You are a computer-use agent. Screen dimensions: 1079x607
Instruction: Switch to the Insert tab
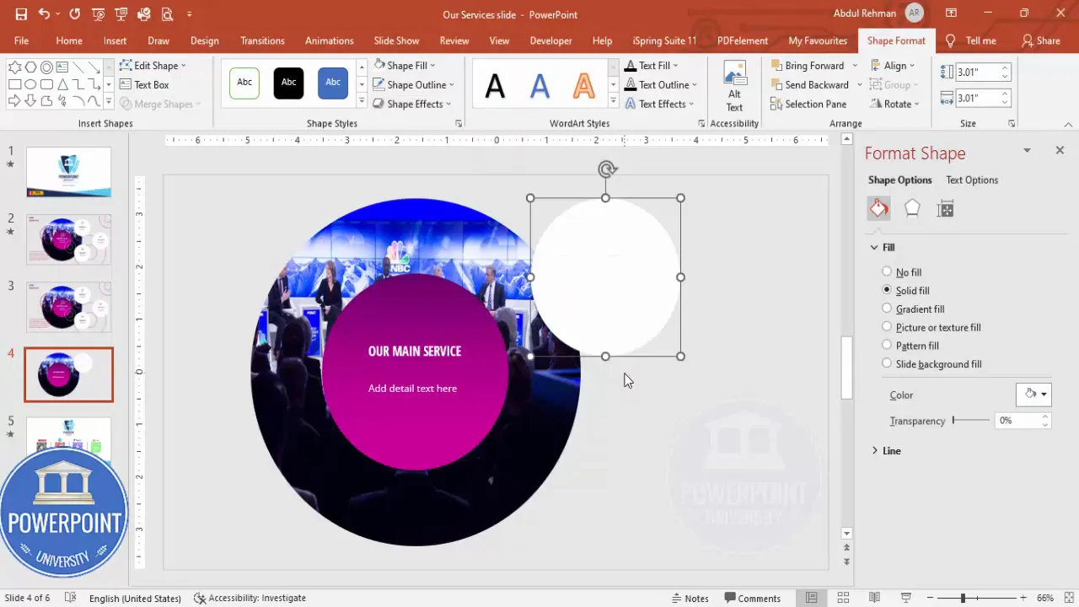click(x=115, y=40)
